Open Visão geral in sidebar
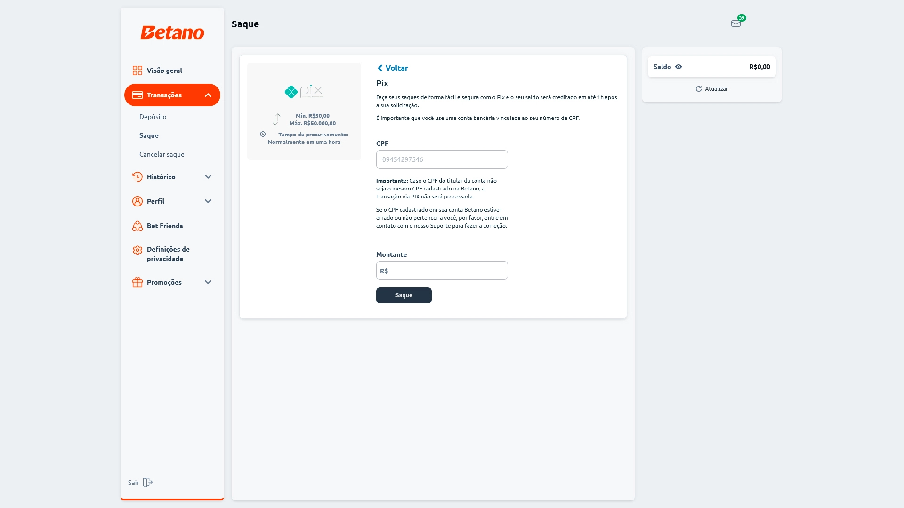This screenshot has height=508, width=904. click(x=172, y=71)
